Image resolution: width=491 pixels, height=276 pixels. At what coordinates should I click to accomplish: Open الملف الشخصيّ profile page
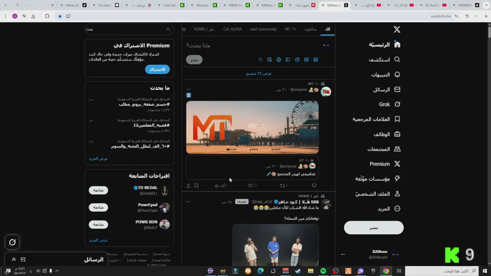[378, 194]
